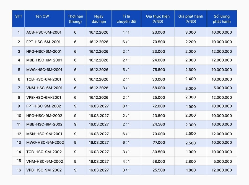Click the Ngày đáo hạn header
This screenshot has width=249, height=185.
click(x=99, y=19)
